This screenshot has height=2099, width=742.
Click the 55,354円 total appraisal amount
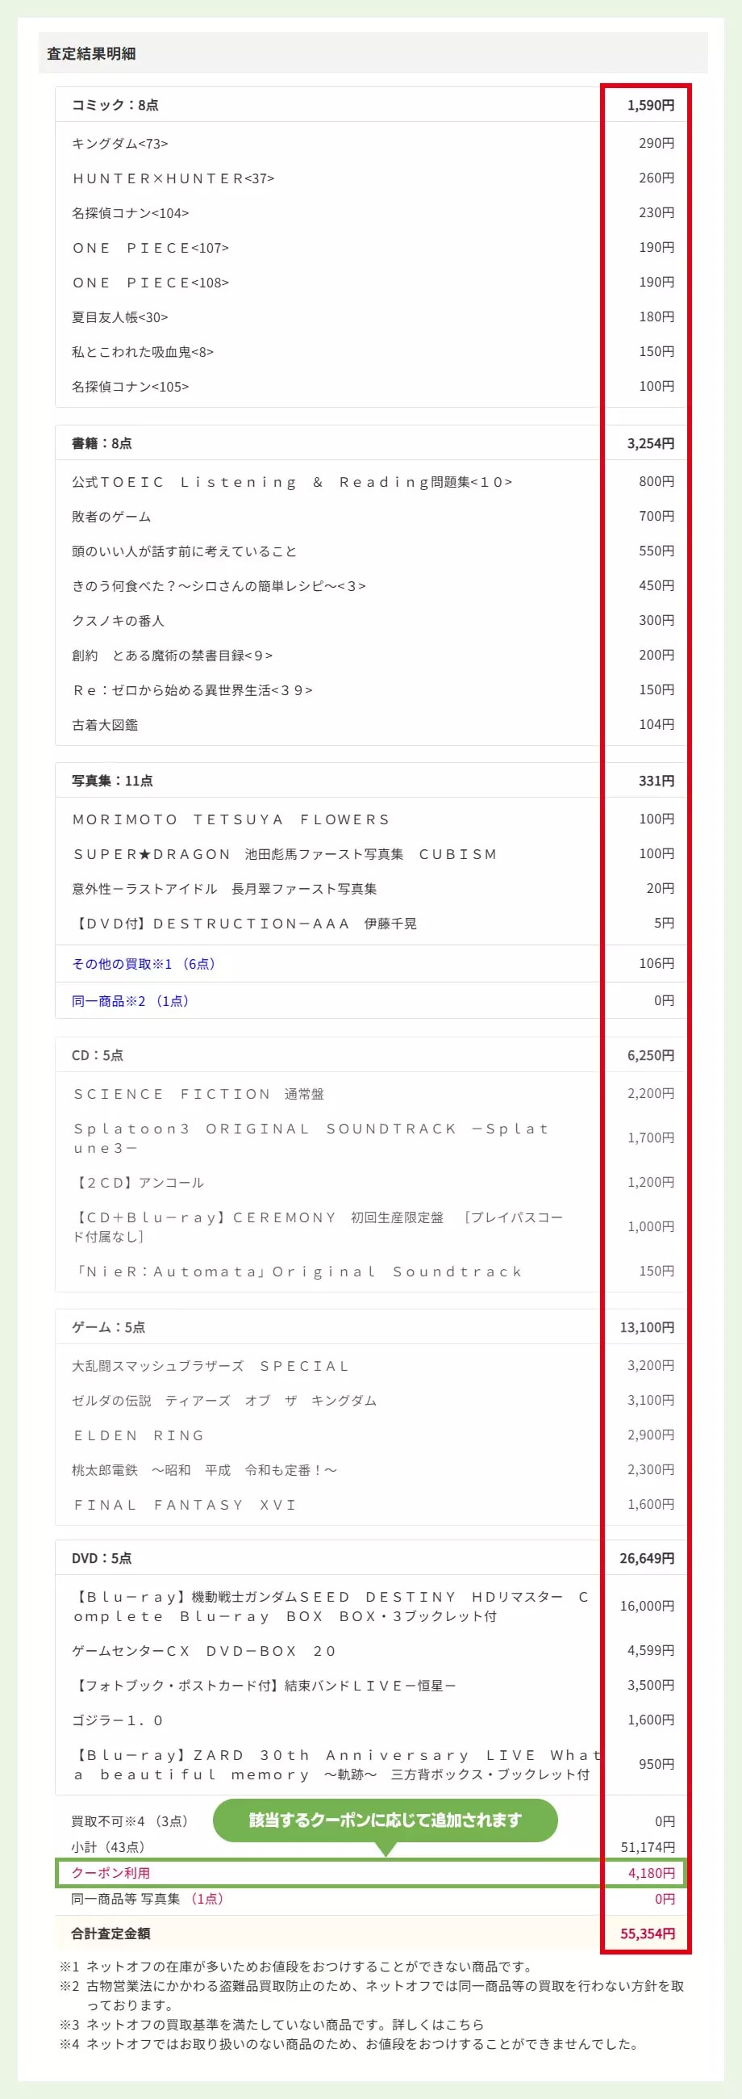[x=647, y=1934]
